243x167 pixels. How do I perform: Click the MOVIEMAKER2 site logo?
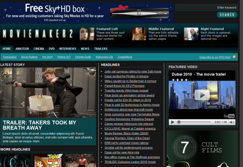click(38, 33)
